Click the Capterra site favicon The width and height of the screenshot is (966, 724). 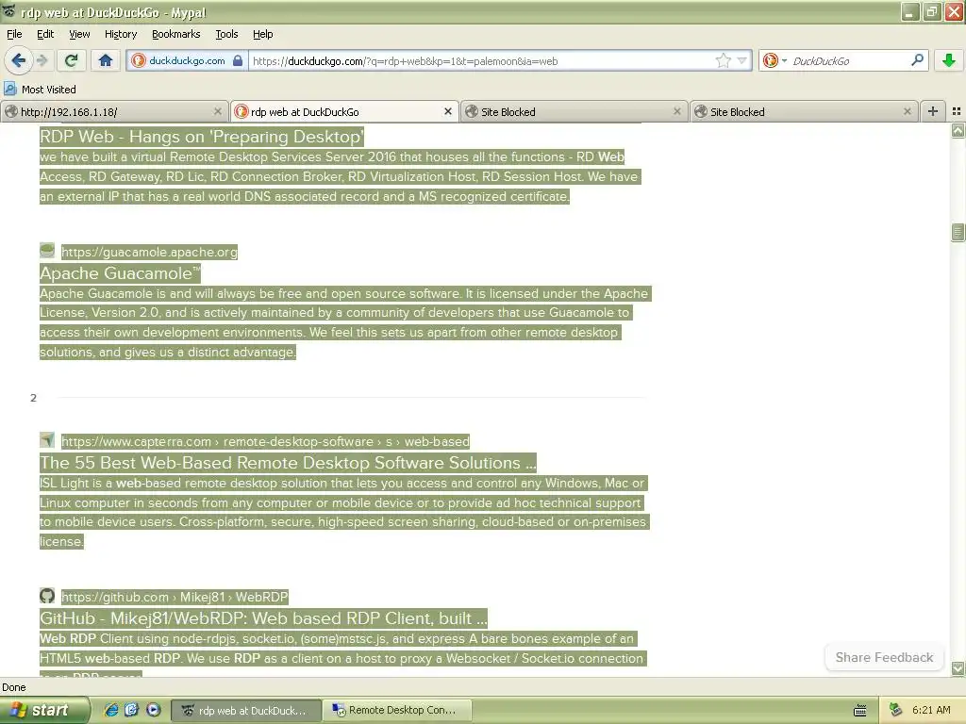(x=47, y=439)
